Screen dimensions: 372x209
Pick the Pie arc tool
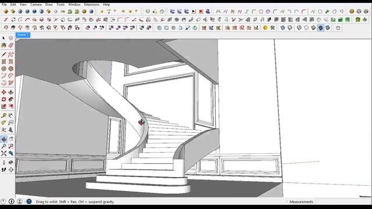(10, 83)
